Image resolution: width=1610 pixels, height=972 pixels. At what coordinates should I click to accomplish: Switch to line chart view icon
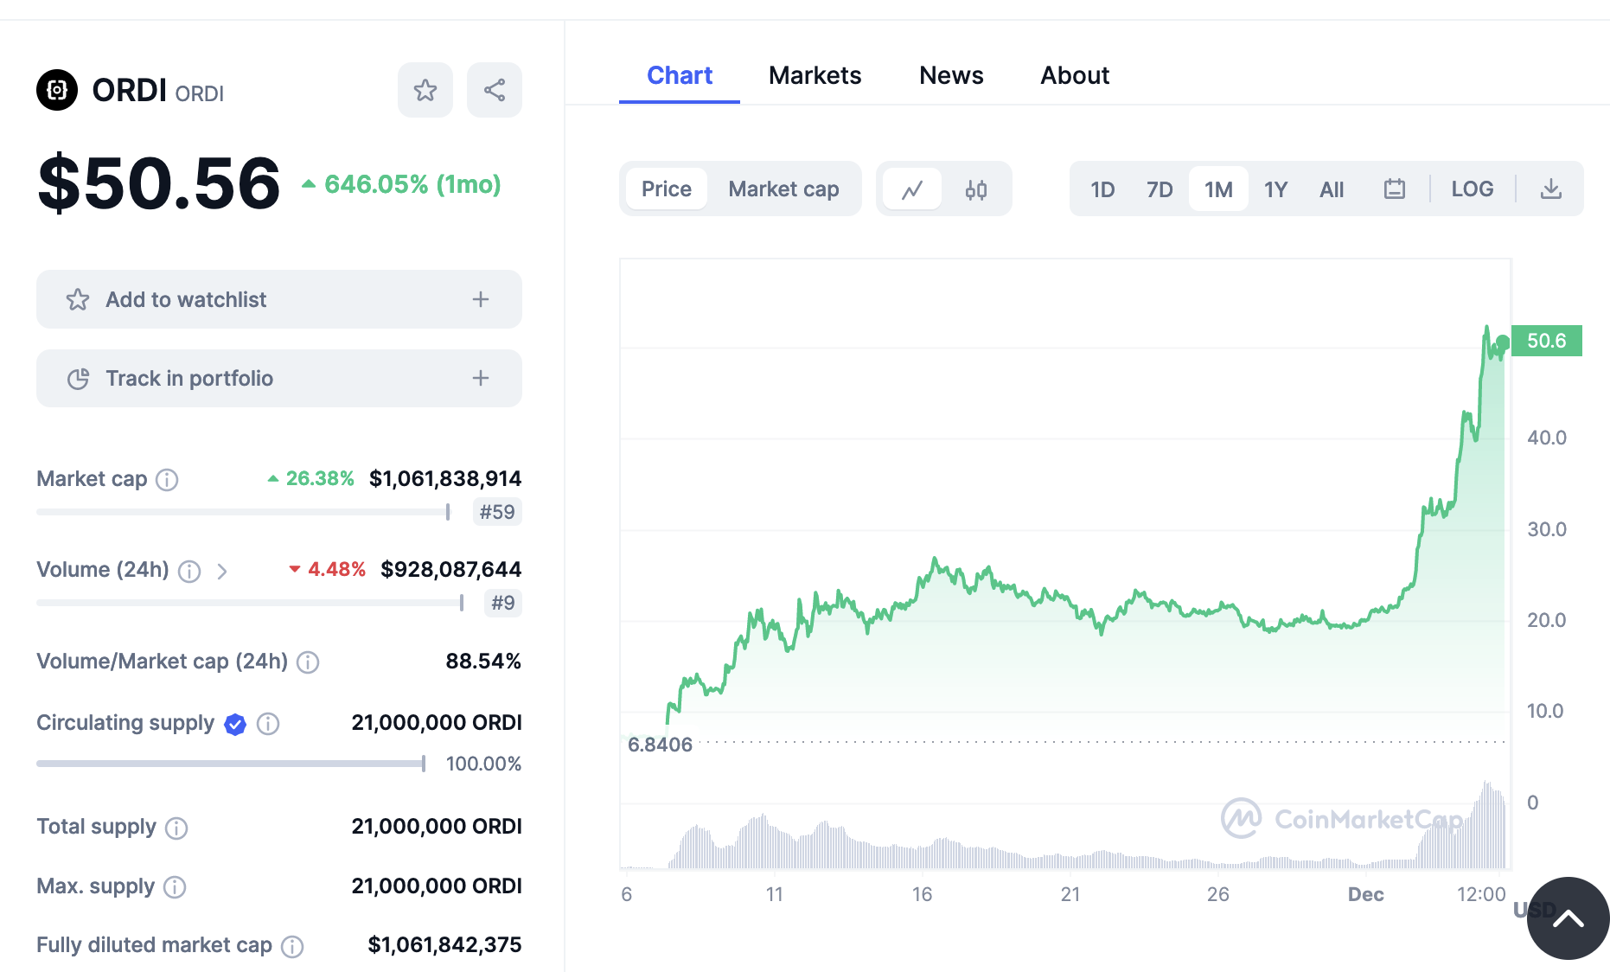(912, 189)
